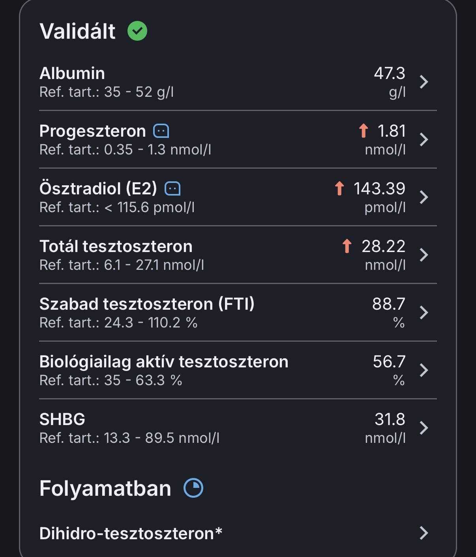Open pending Dihidro-tesztoszteron chevron
476x557 pixels.
coord(424,533)
